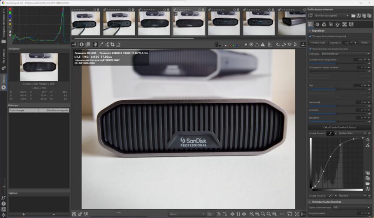Increase Saturation with plus stepper
Viewport: 374px width, 218px height.
[x=369, y=118]
